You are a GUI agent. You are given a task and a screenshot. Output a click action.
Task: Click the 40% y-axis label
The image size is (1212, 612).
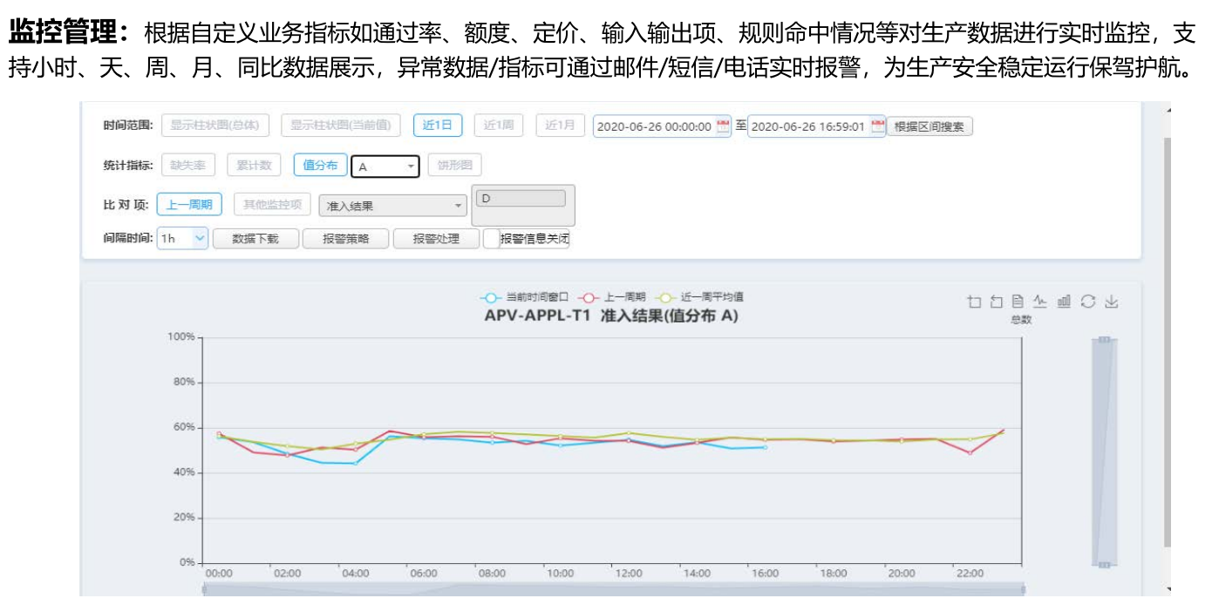click(183, 473)
